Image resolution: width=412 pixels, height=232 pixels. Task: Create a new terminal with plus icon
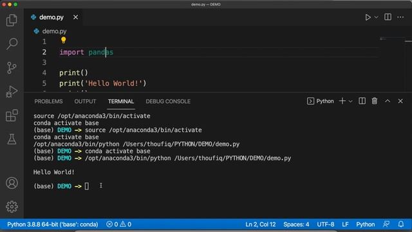[x=342, y=101]
